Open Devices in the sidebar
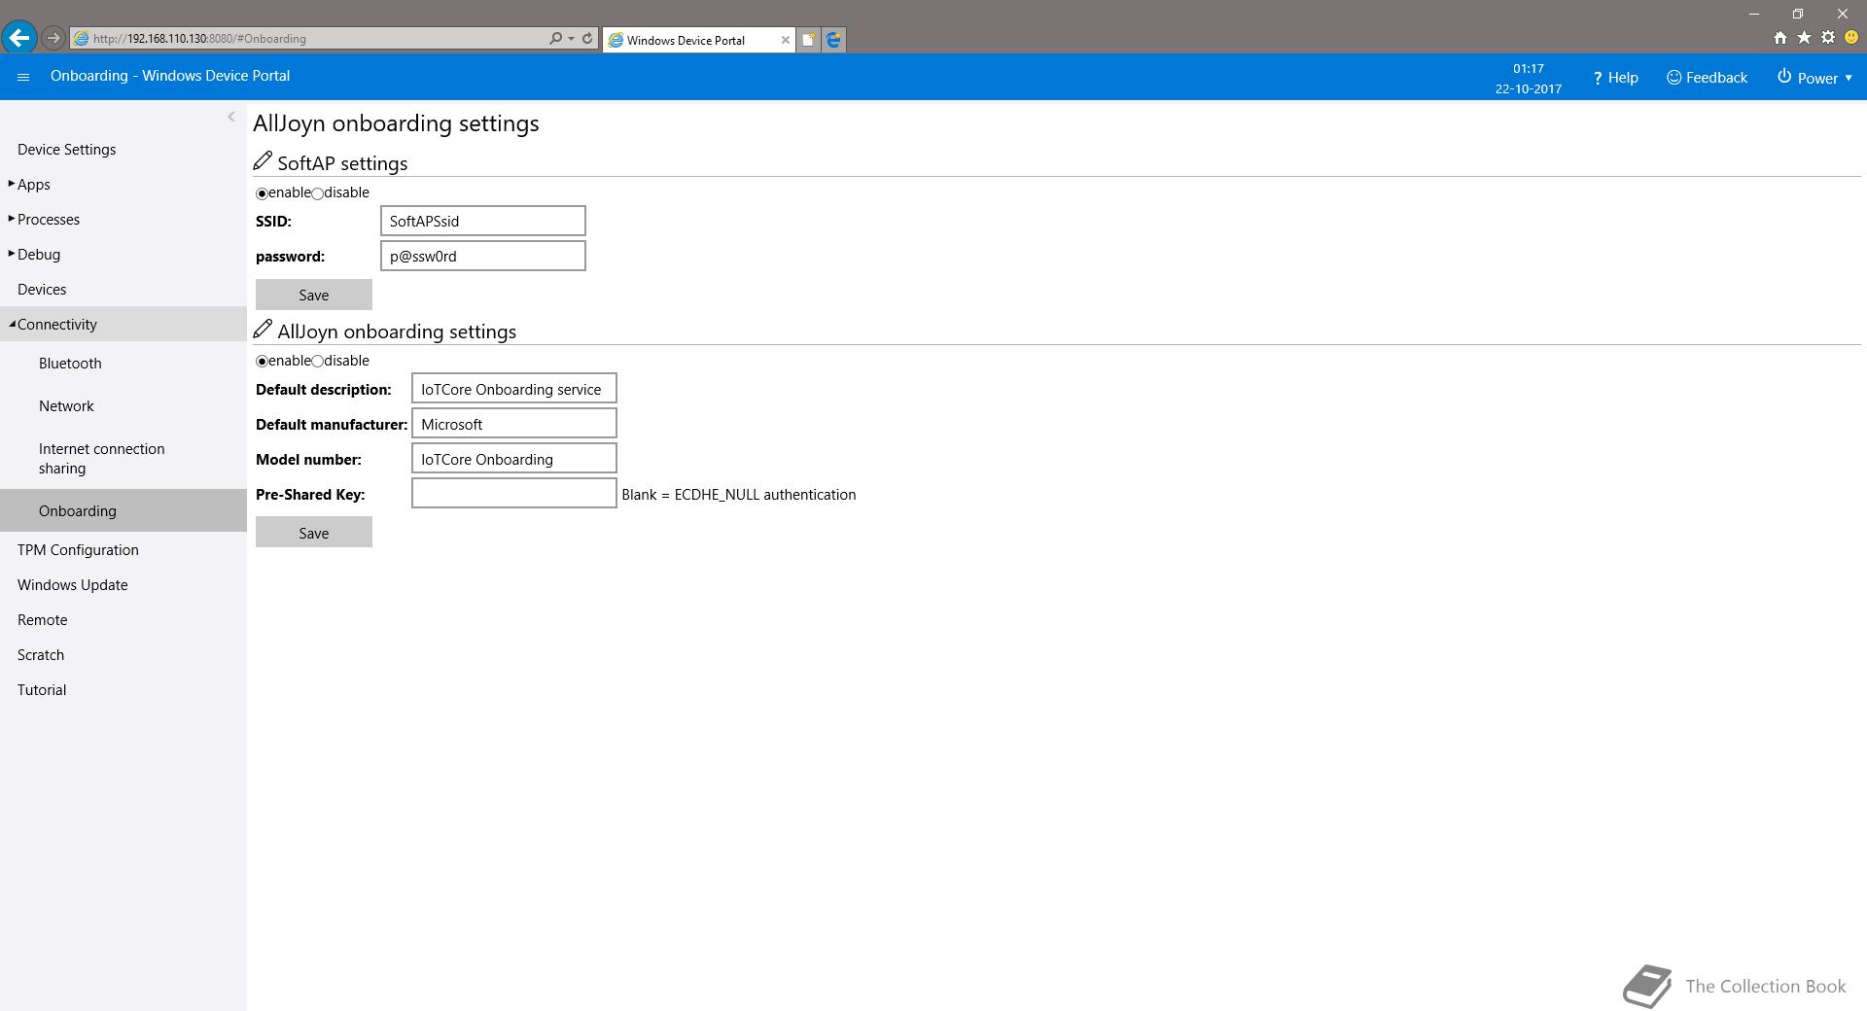The width and height of the screenshot is (1867, 1011). (42, 289)
